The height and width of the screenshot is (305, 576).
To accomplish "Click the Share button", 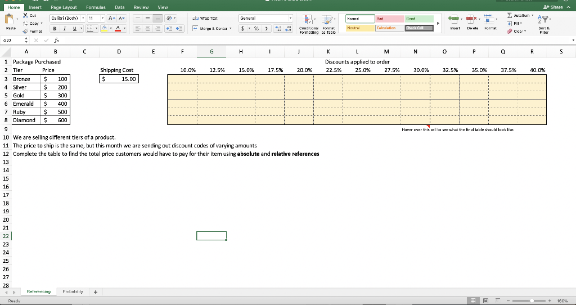I will point(554,7).
